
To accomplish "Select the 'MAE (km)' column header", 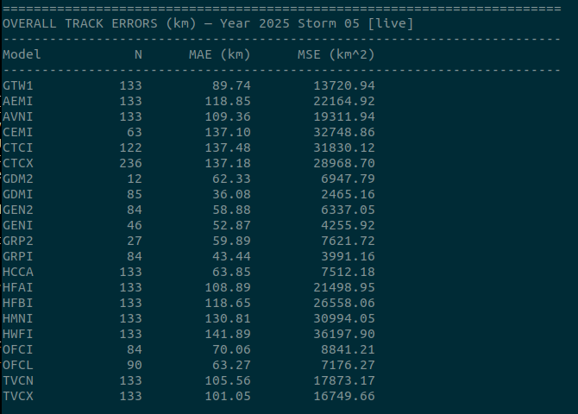I will [220, 54].
